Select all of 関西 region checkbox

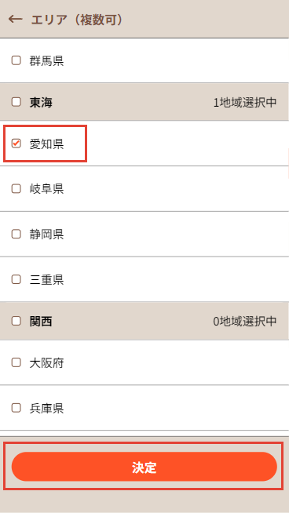click(x=16, y=321)
